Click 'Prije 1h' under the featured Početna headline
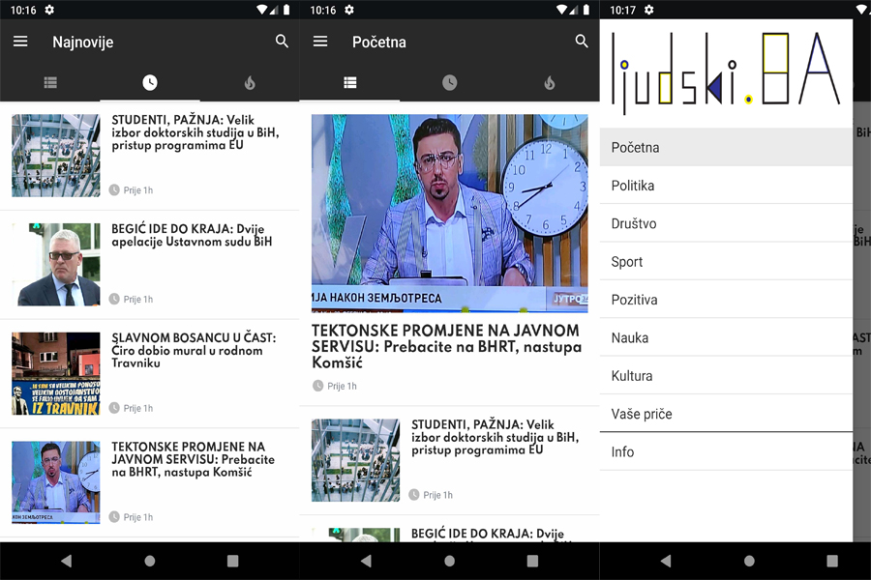This screenshot has width=871, height=580. 342,386
